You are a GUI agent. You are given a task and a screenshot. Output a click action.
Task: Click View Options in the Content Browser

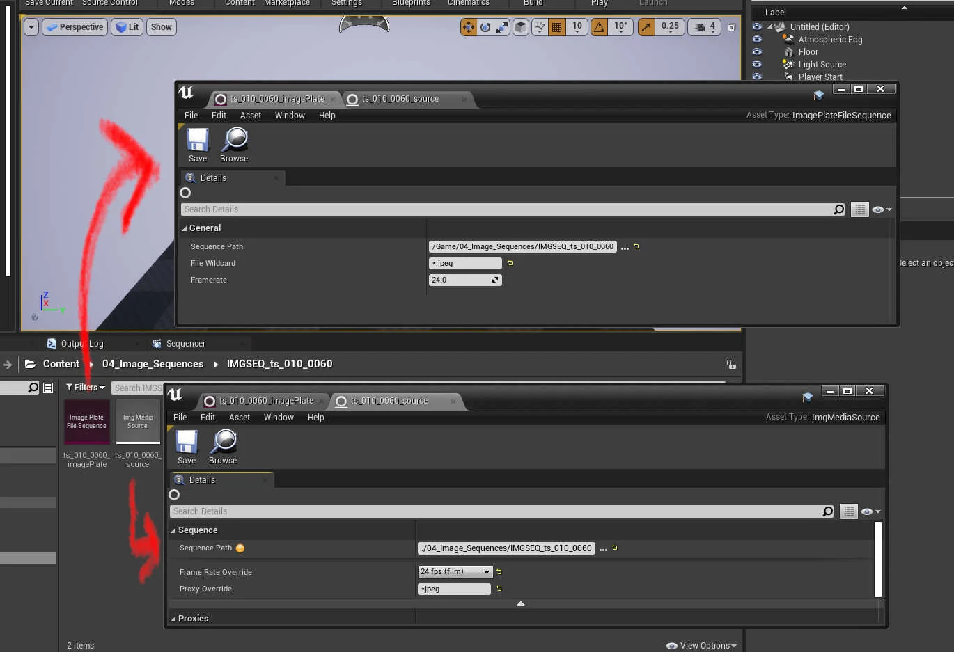click(701, 645)
